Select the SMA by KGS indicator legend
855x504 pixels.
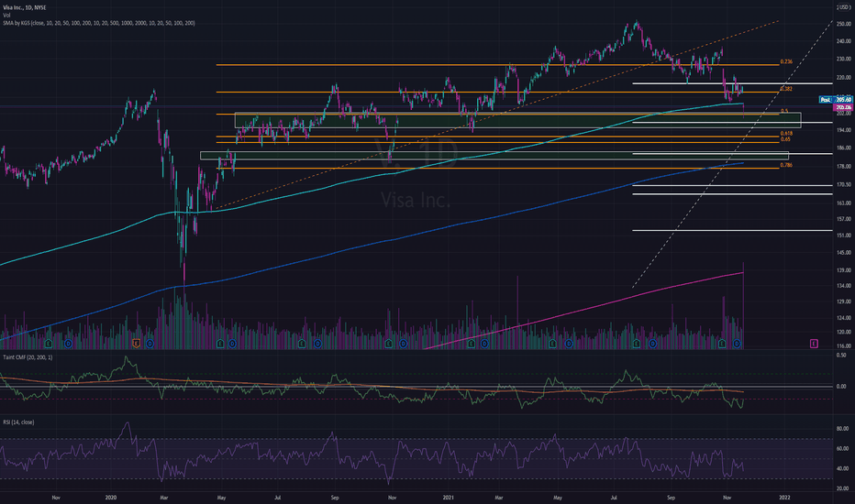(99, 23)
